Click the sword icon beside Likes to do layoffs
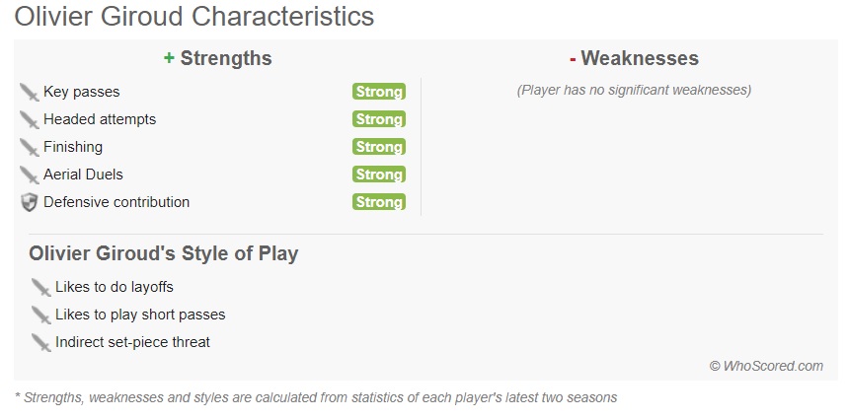The image size is (848, 420). click(40, 287)
